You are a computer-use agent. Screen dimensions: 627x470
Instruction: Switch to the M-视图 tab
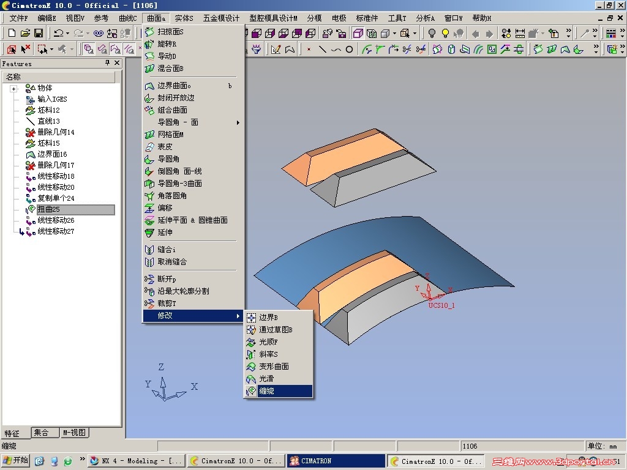74,433
